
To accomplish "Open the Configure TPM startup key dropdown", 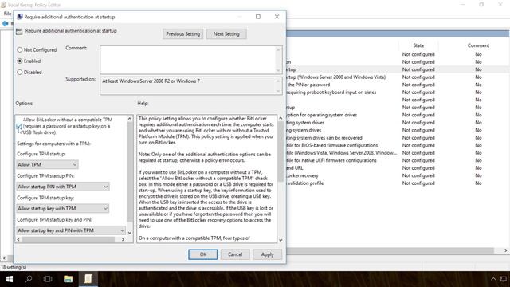I will [63, 208].
